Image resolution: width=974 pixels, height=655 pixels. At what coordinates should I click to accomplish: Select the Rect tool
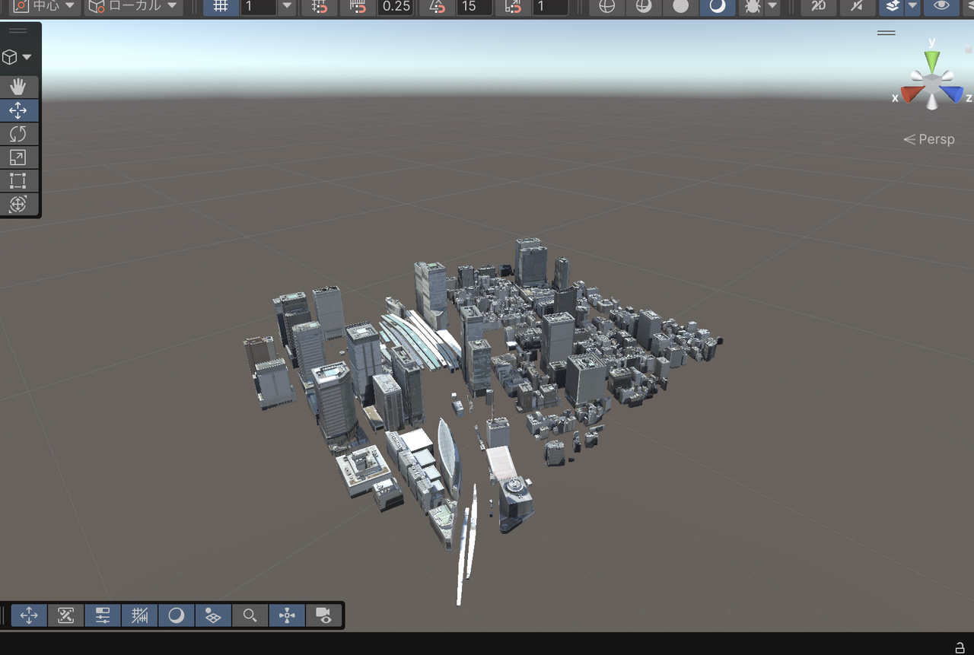(18, 181)
